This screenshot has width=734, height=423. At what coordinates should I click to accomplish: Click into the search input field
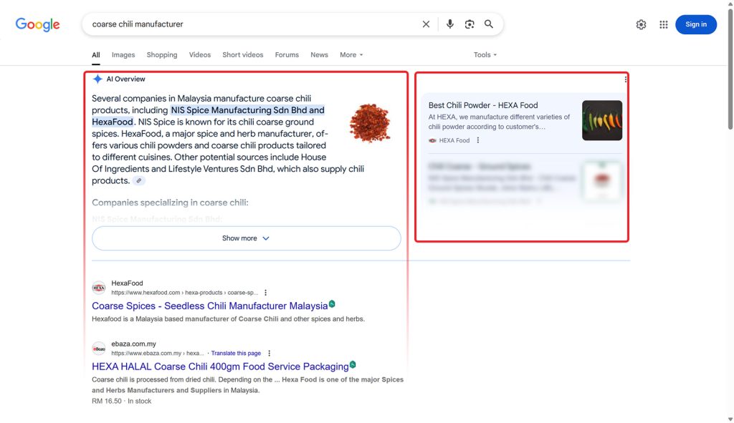253,24
